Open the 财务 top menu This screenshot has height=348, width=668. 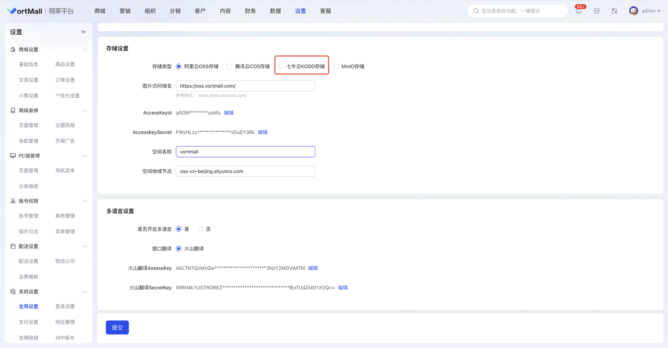click(250, 11)
